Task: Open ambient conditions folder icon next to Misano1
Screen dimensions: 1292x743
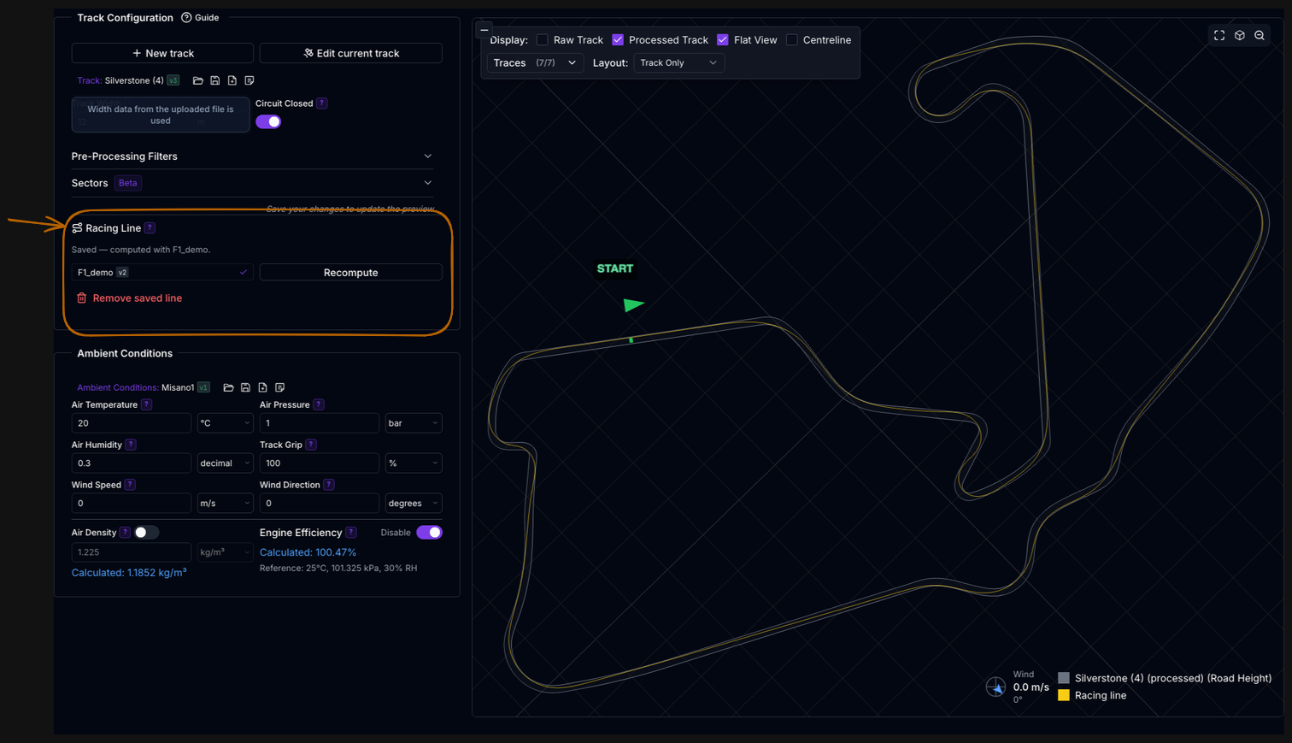Action: [x=228, y=387]
